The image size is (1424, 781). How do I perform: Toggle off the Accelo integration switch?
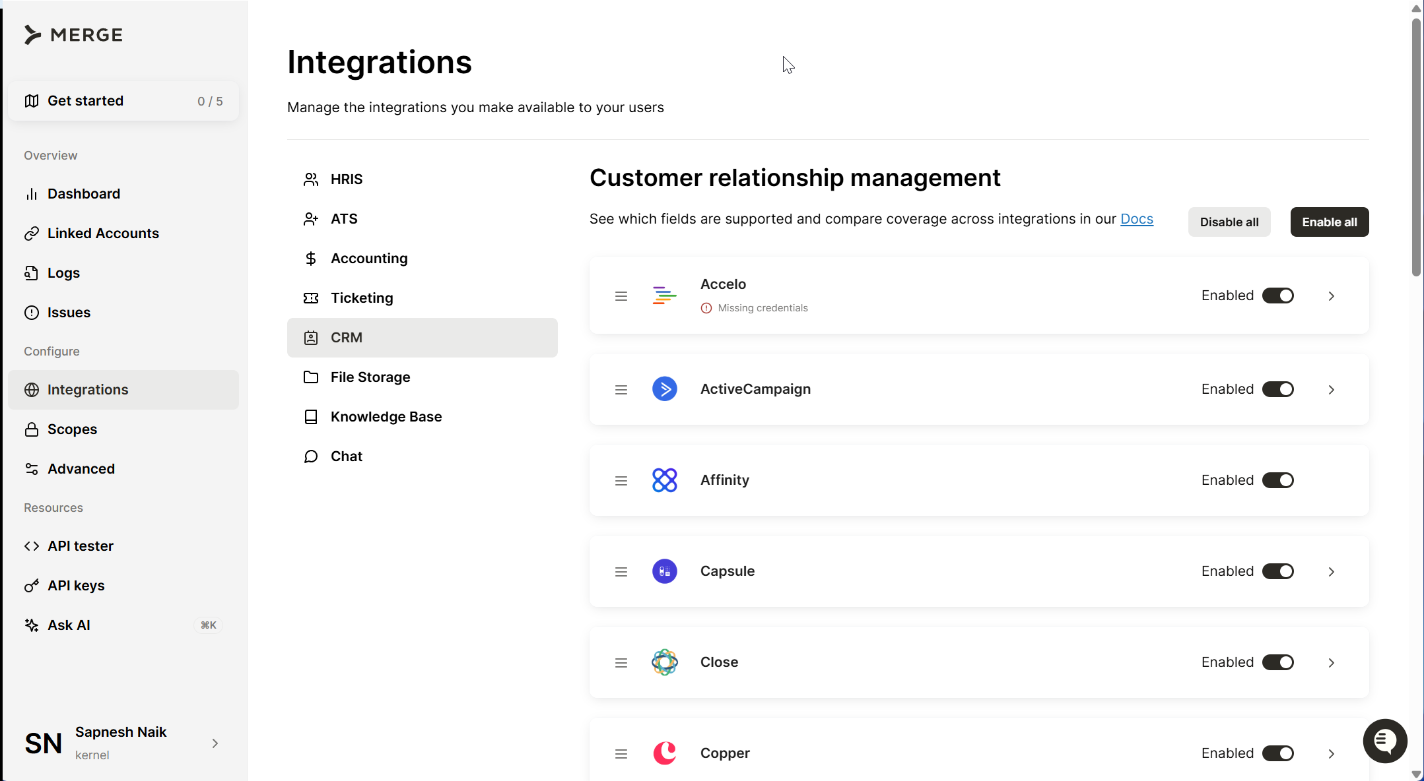pos(1277,296)
